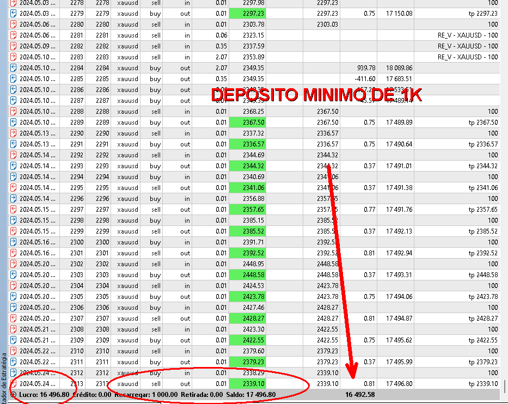Click the deal icon in row 2309
The height and width of the screenshot is (404, 508).
click(x=14, y=340)
